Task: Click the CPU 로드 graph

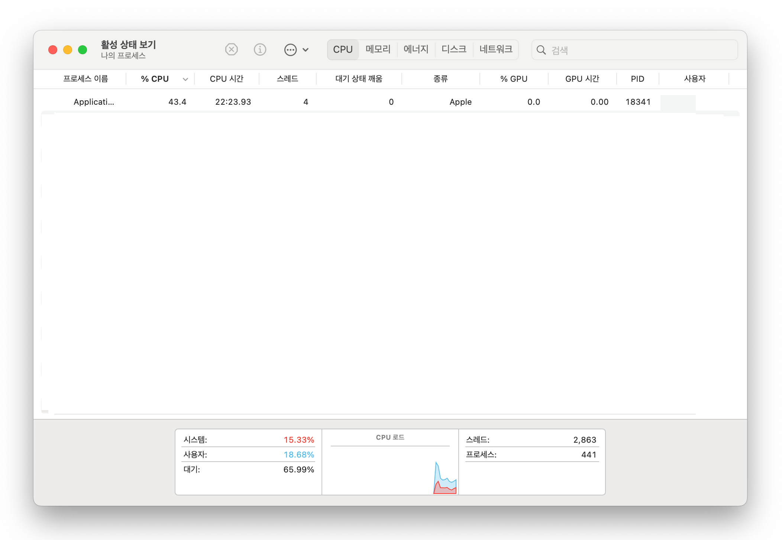Action: click(x=390, y=469)
